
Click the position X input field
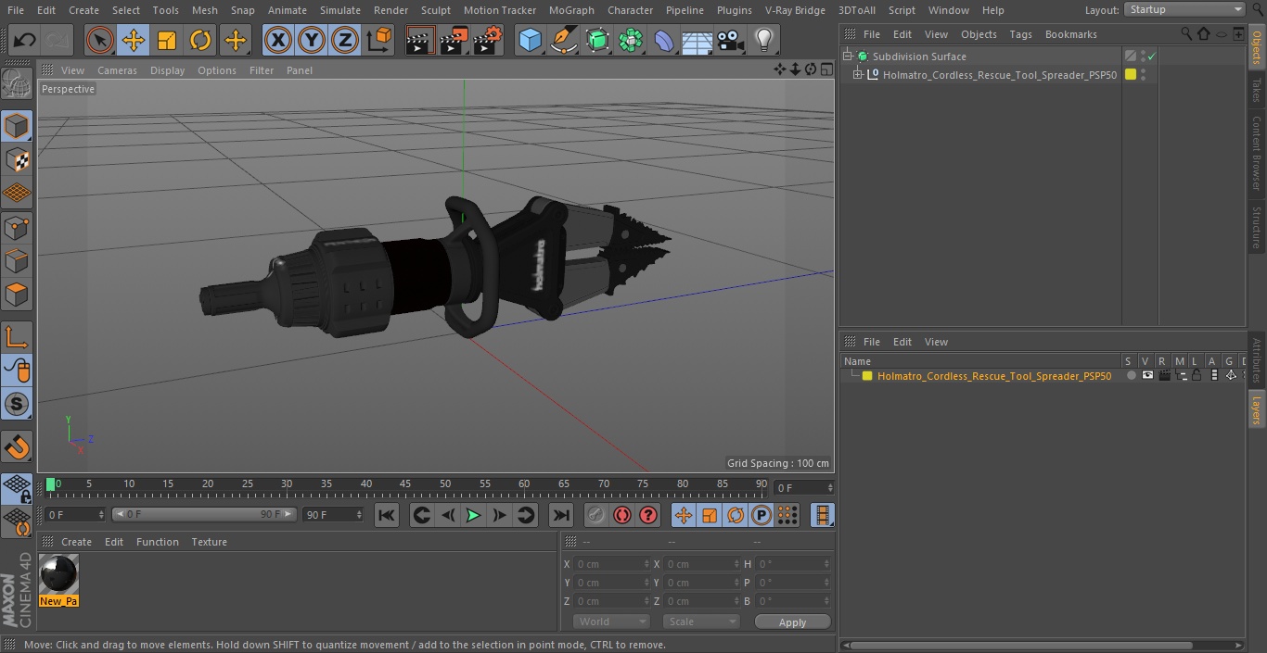[x=612, y=564]
